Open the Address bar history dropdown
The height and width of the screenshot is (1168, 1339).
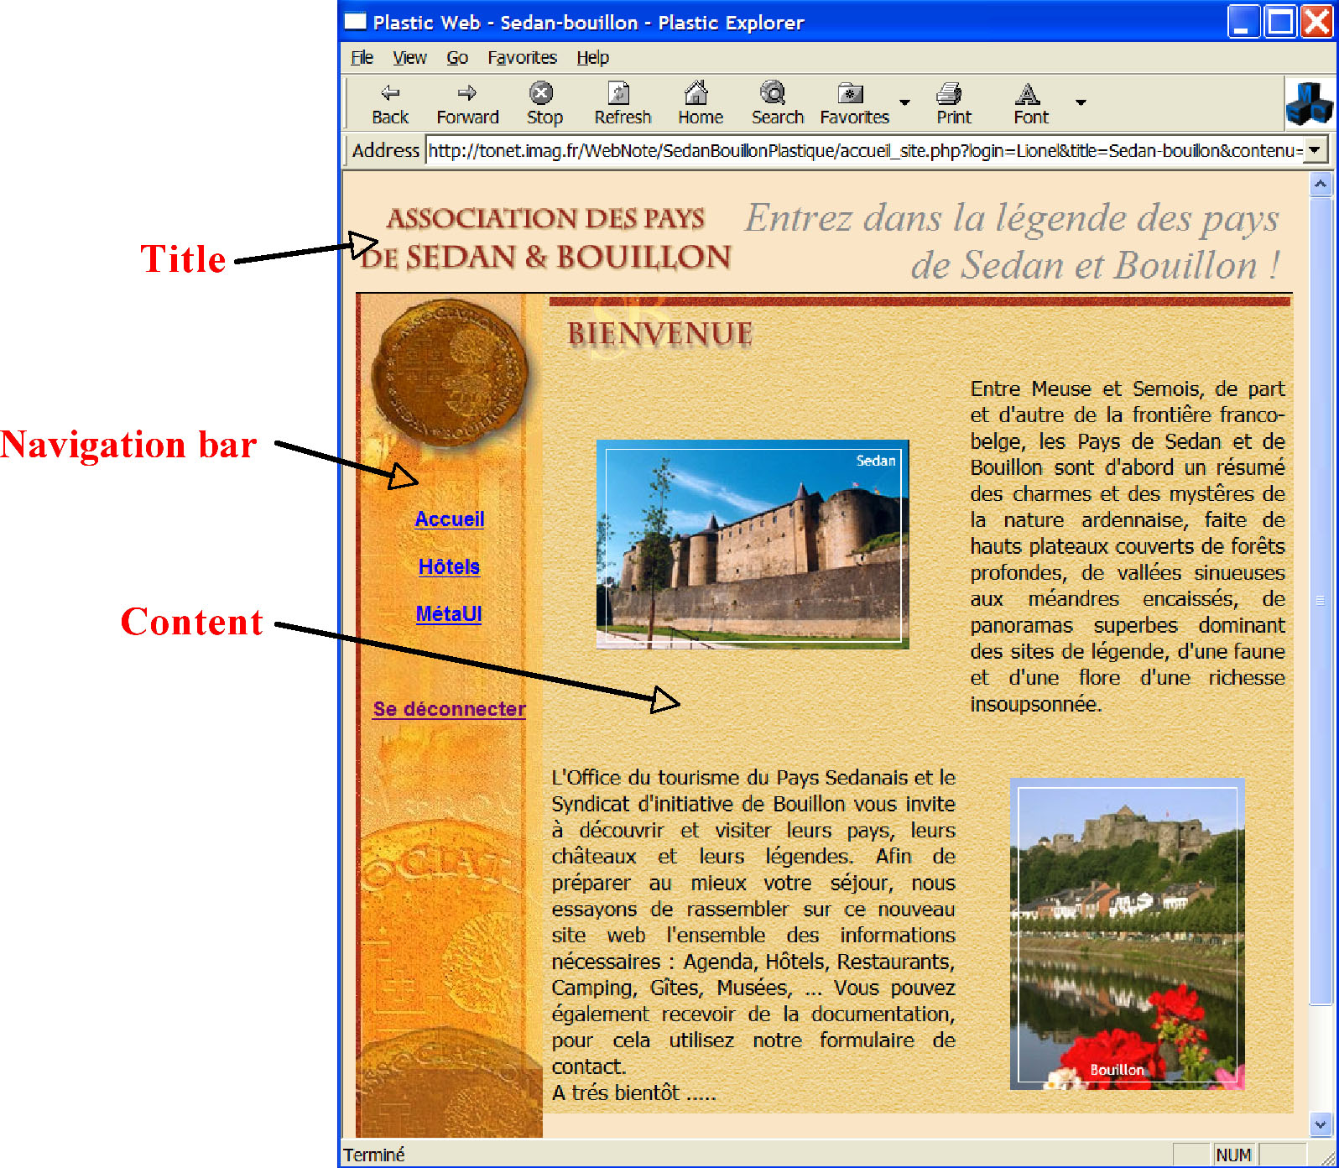[x=1315, y=150]
